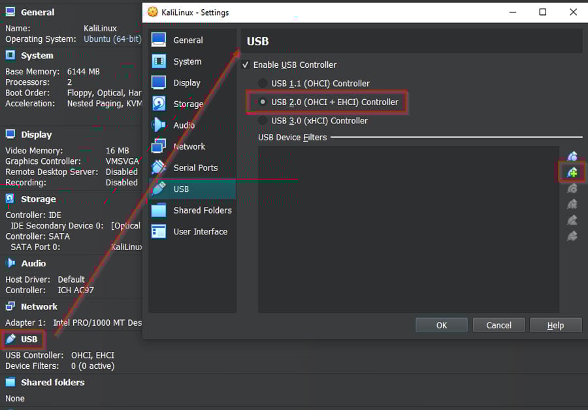Click USB section icon in details pane

(x=10, y=339)
